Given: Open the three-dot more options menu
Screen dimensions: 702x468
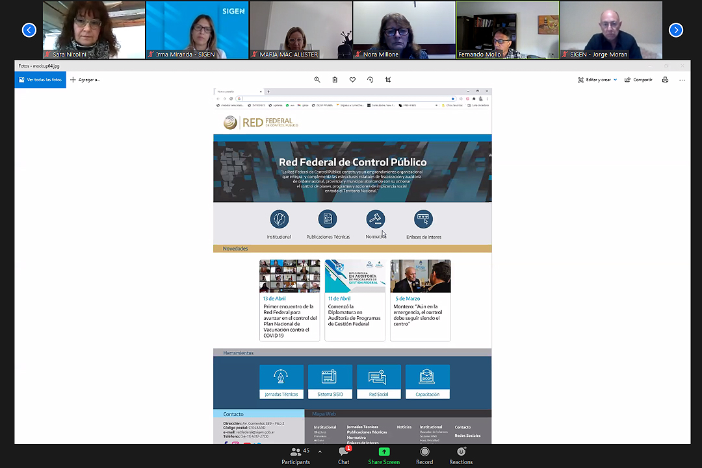Looking at the screenshot, I should 682,80.
